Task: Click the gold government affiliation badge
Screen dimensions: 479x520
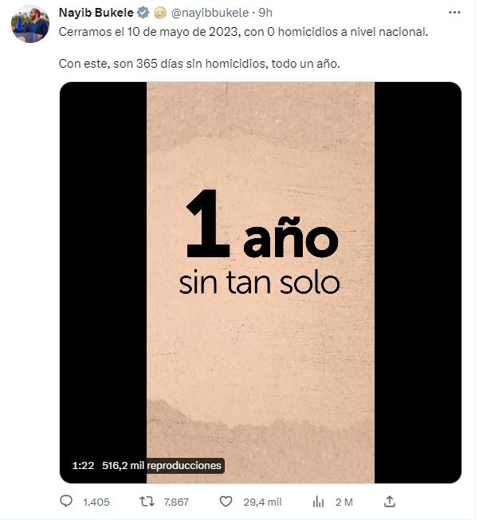Action: [160, 13]
